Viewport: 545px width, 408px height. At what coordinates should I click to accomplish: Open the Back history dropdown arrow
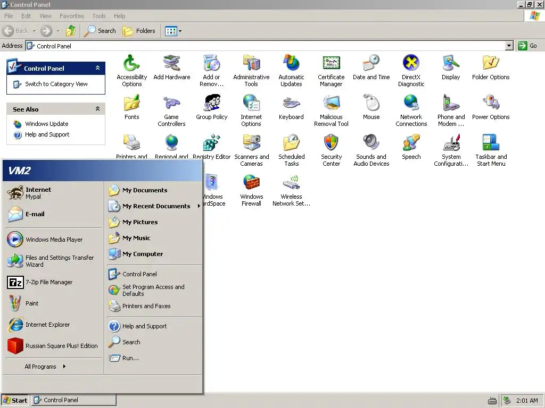(35, 31)
